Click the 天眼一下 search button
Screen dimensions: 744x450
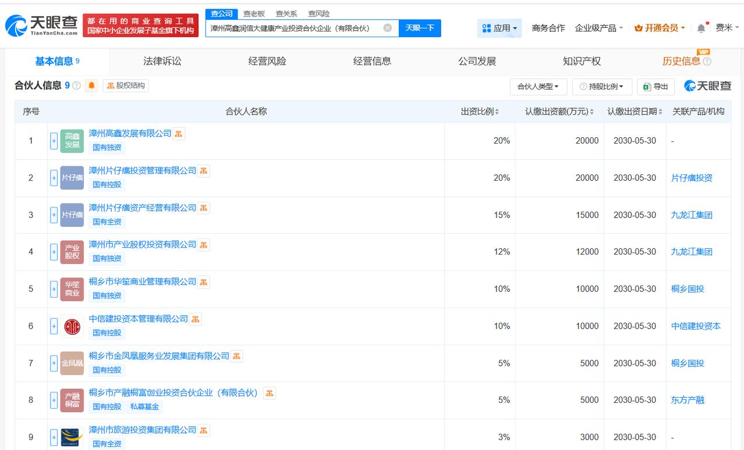pyautogui.click(x=420, y=28)
